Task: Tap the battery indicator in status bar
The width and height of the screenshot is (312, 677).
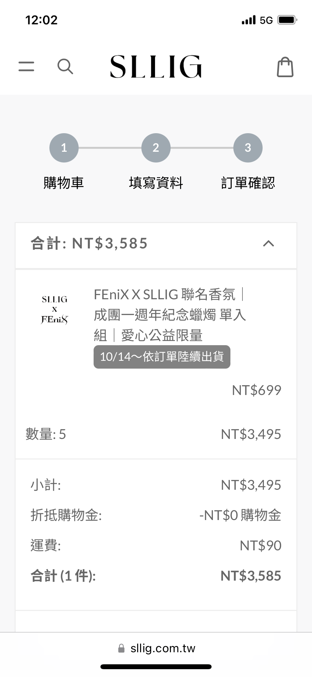Action: click(287, 20)
